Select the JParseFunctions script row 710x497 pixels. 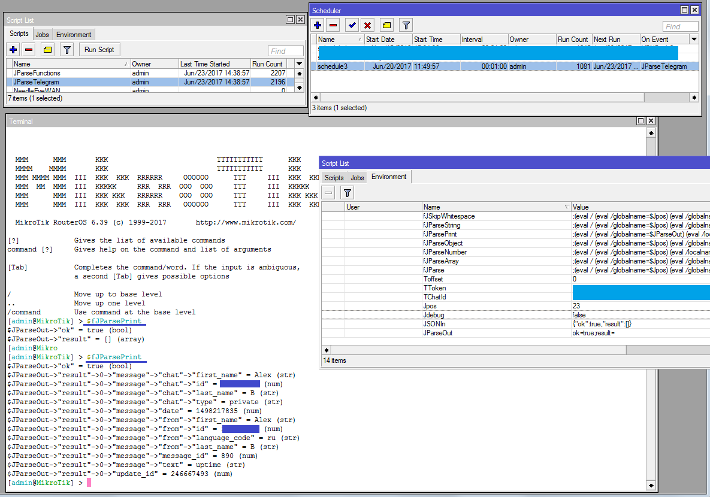37,73
